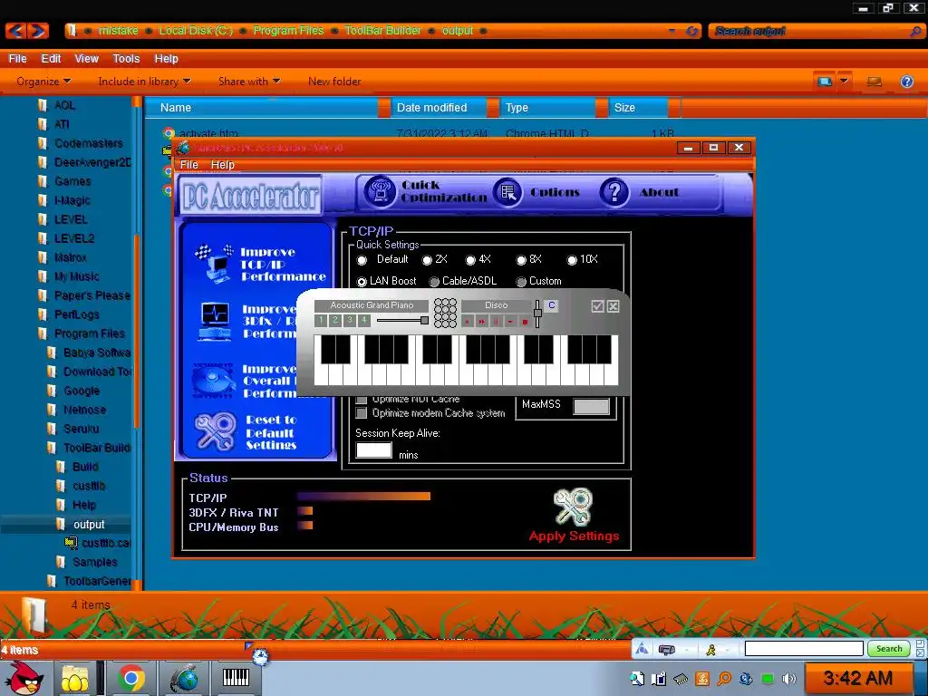Screen dimensions: 928x696
Task: Open the Organize dropdown
Action: click(43, 82)
